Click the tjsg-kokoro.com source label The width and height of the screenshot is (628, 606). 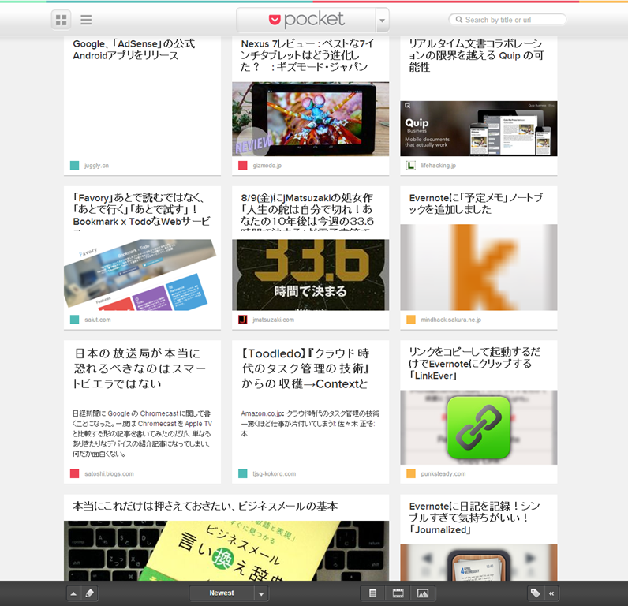(274, 473)
